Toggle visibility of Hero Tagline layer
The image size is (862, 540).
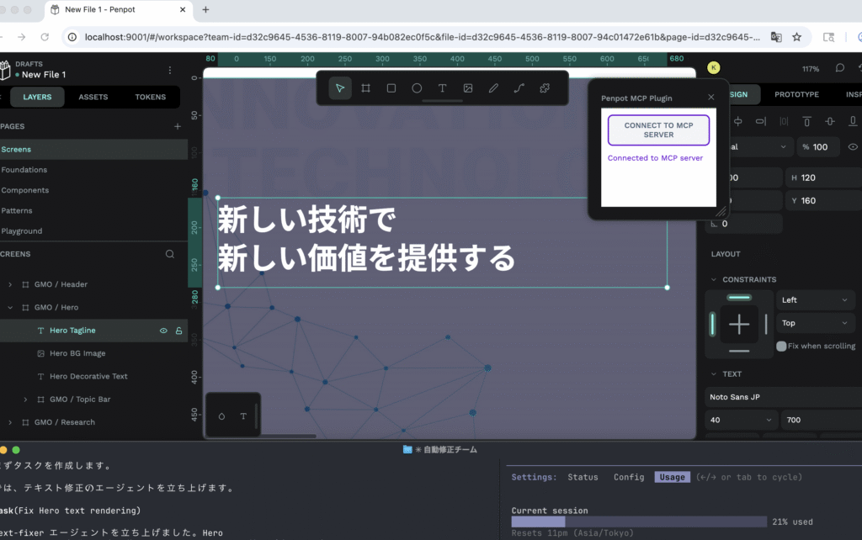[163, 331]
